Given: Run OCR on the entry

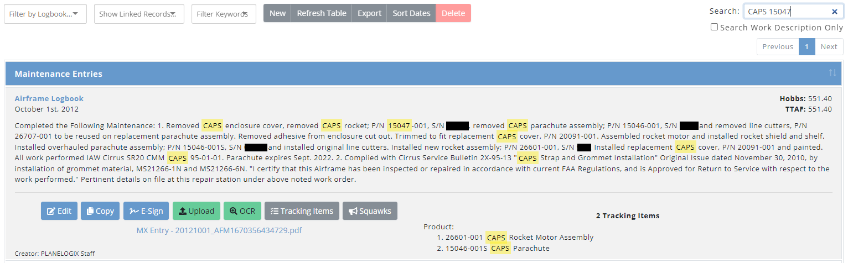Looking at the screenshot, I should 242,211.
